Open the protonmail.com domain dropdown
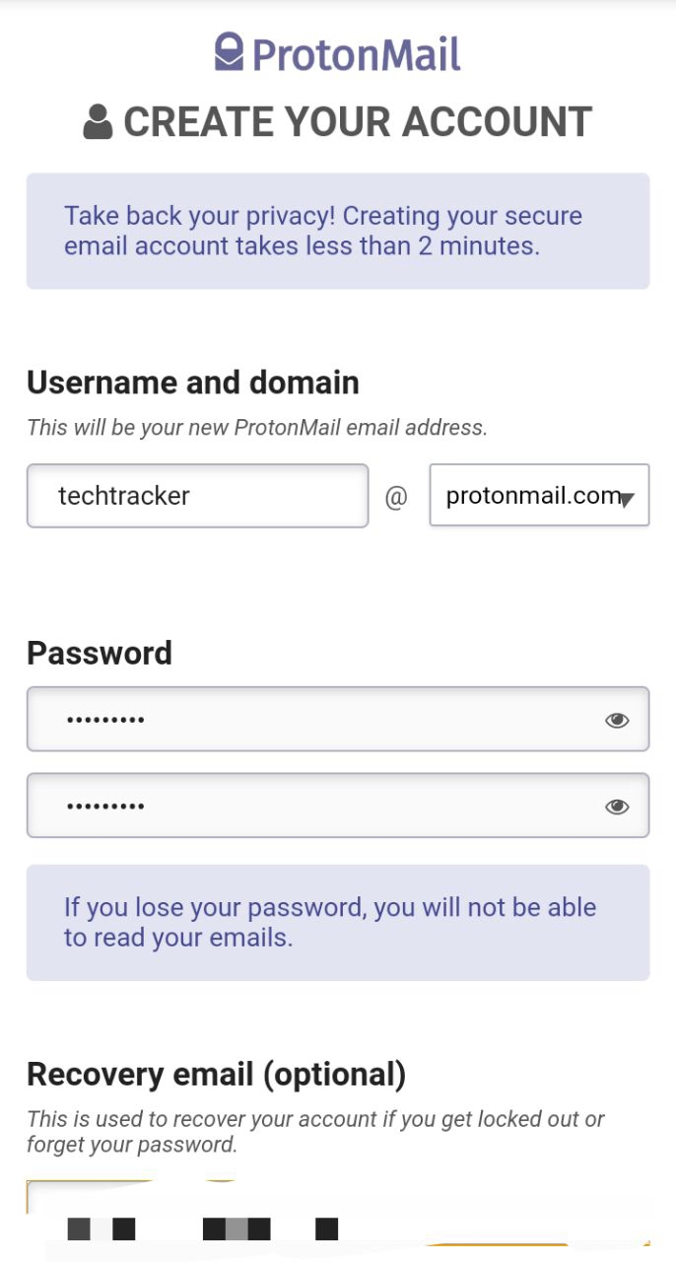 pyautogui.click(x=532, y=496)
